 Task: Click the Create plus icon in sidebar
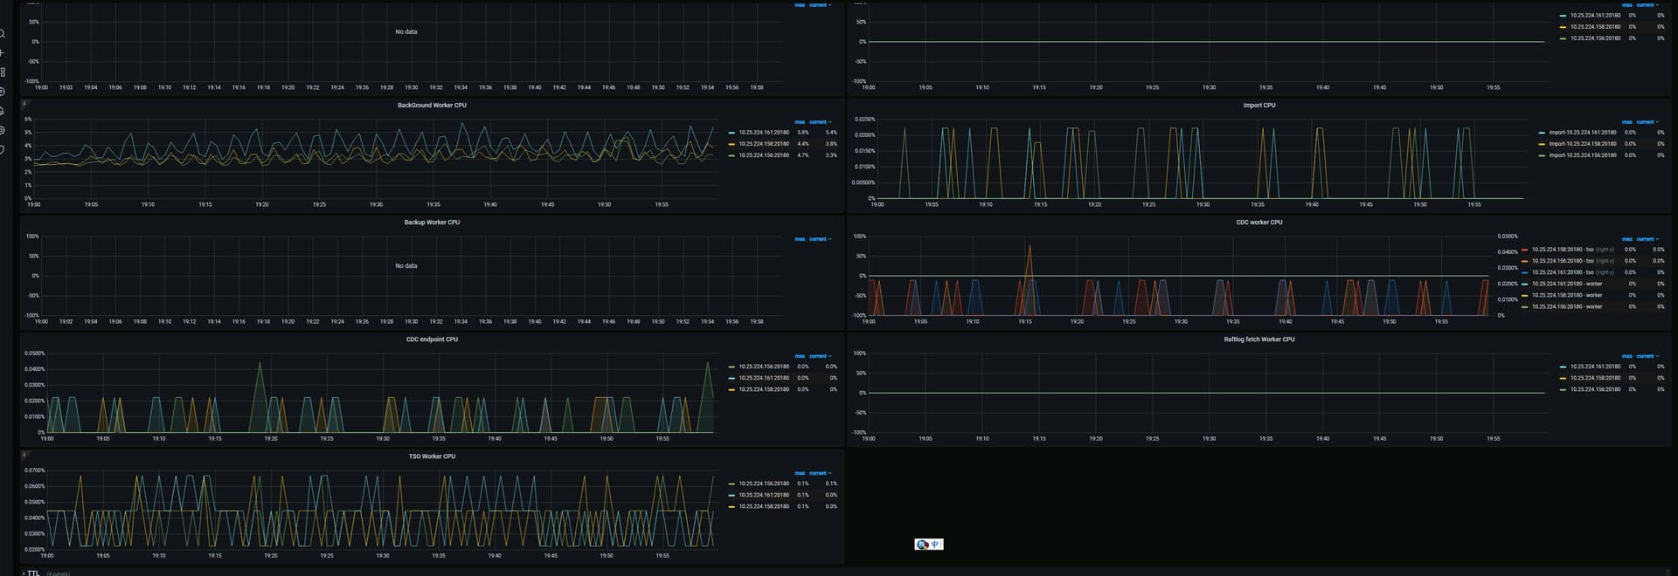point(3,53)
